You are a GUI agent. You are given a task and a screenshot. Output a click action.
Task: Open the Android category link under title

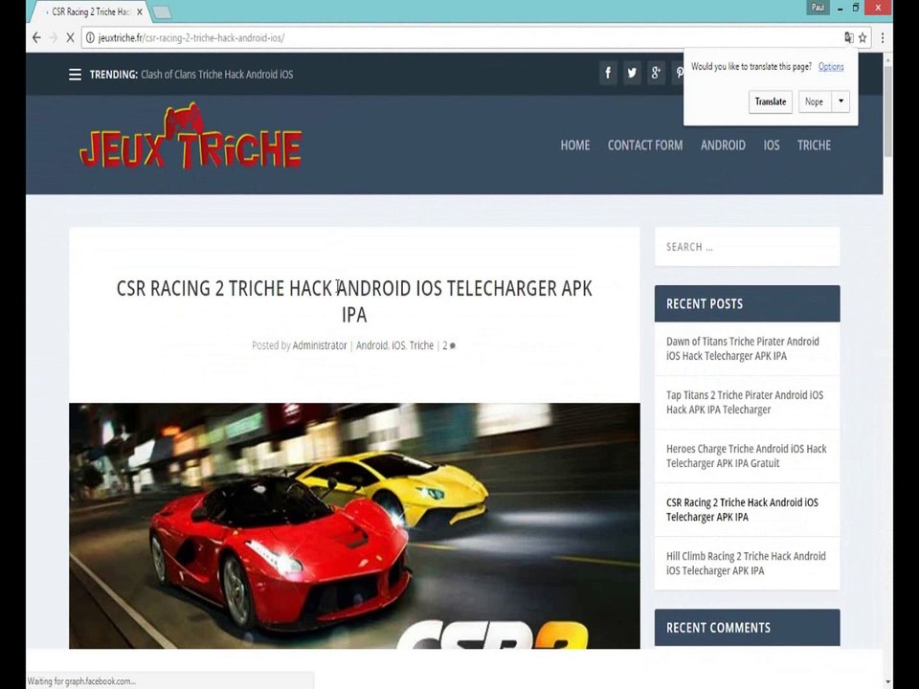click(x=371, y=345)
